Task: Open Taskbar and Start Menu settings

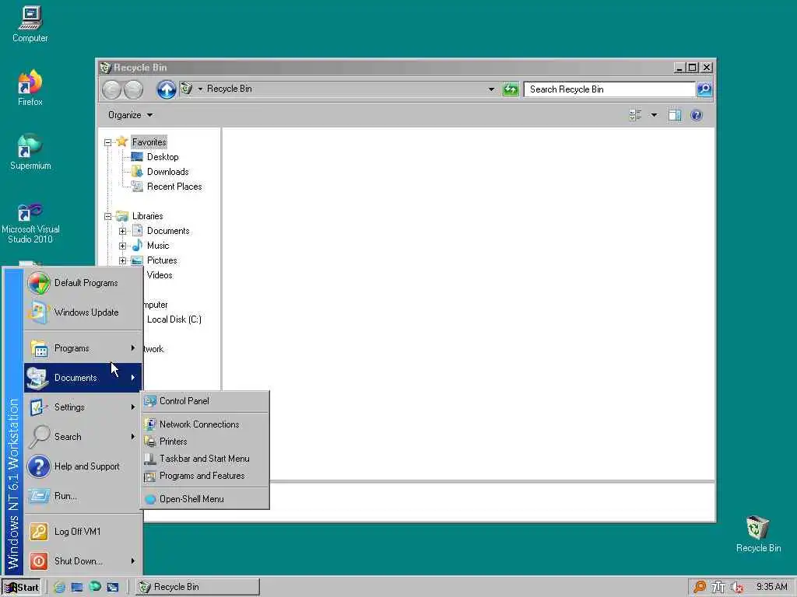Action: (205, 459)
